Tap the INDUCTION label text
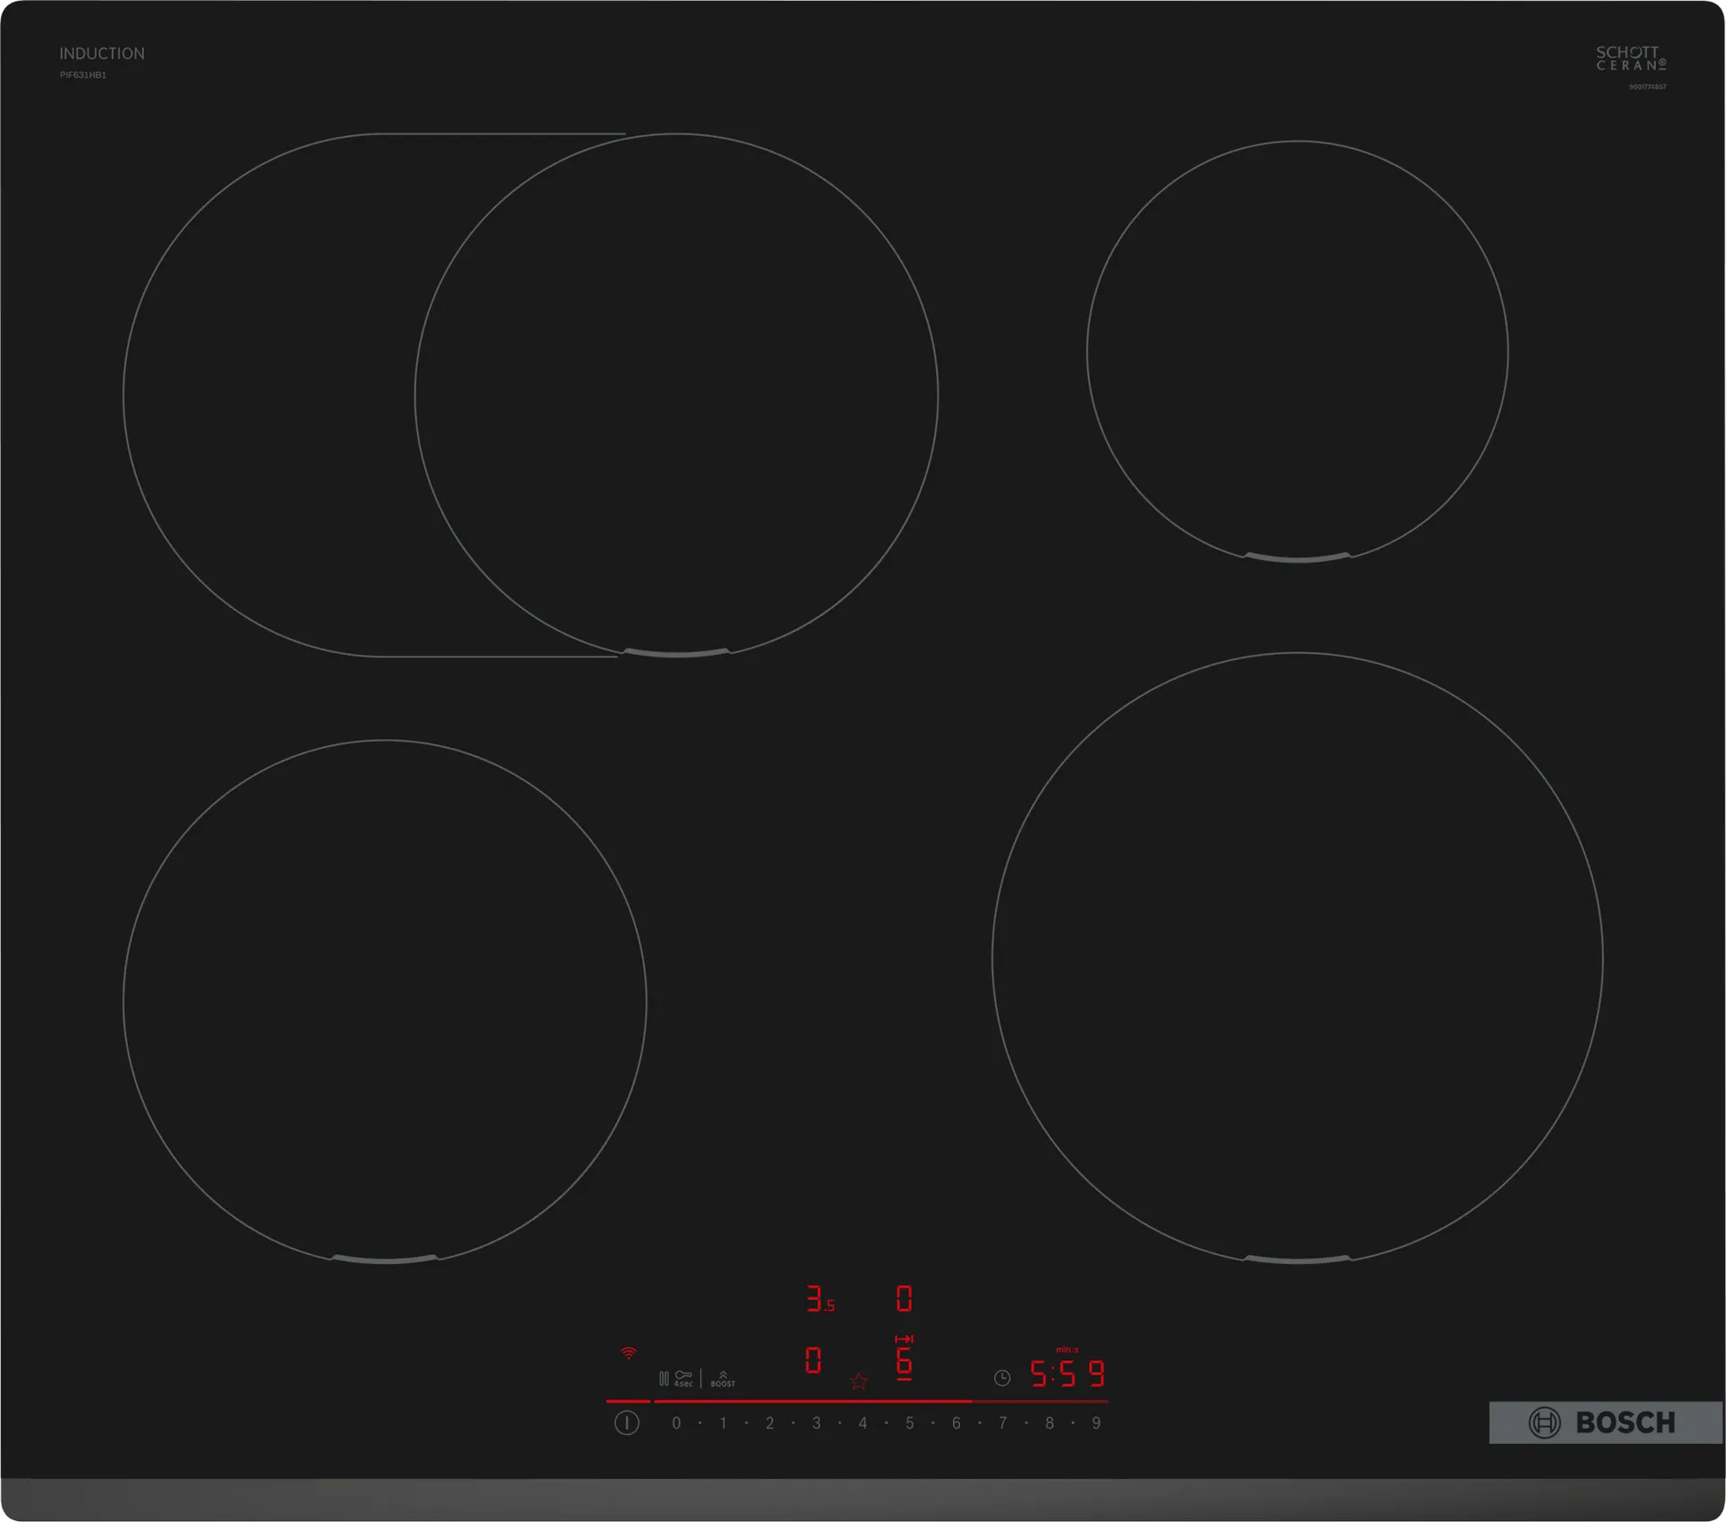The image size is (1726, 1522). (102, 54)
